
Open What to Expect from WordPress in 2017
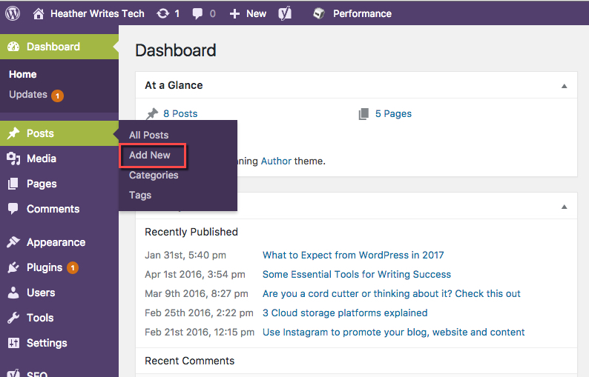point(353,255)
